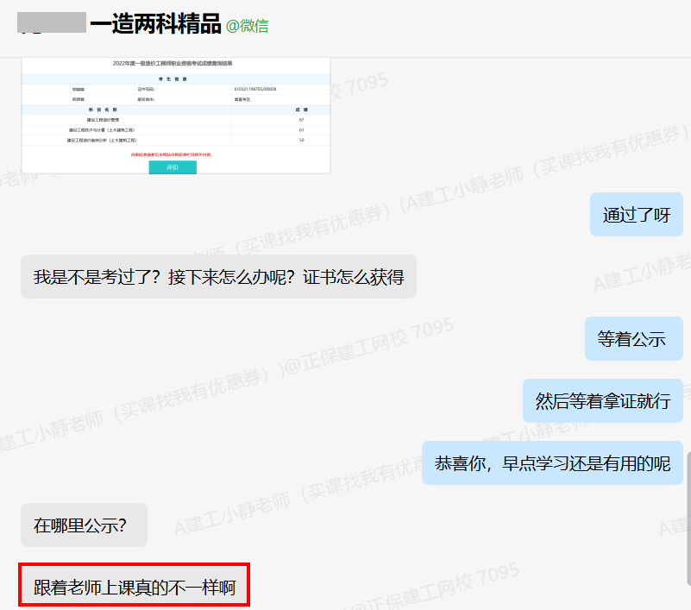Select the message bubble 通过了呀
Image resolution: width=691 pixels, height=610 pixels.
pyautogui.click(x=636, y=214)
